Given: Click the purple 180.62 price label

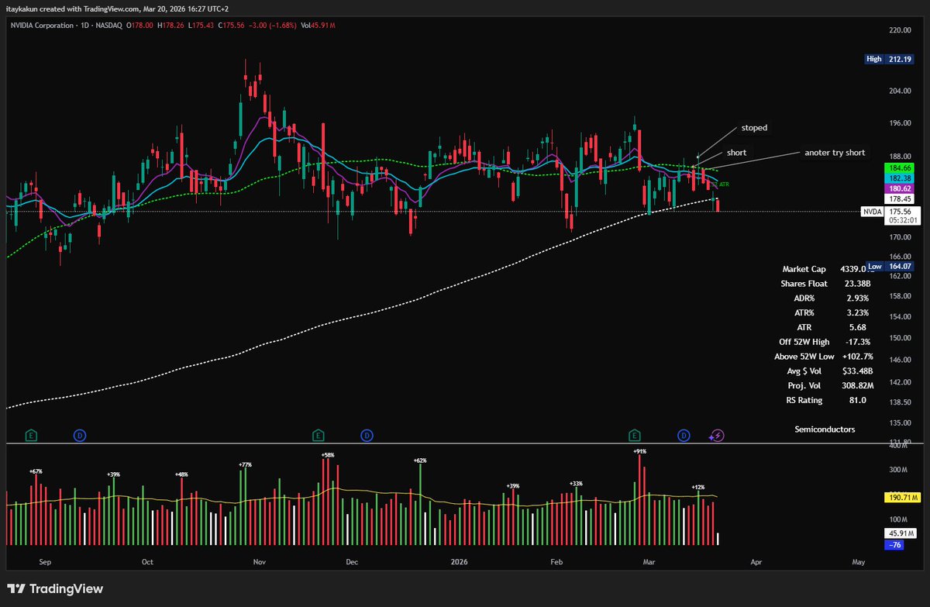Looking at the screenshot, I should [898, 188].
